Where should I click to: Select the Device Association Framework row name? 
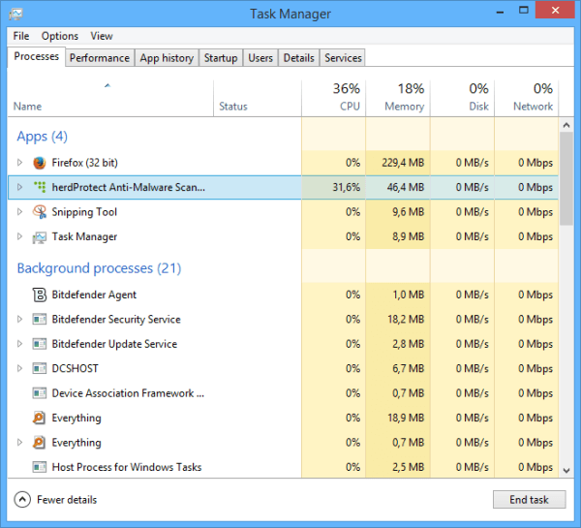128,393
